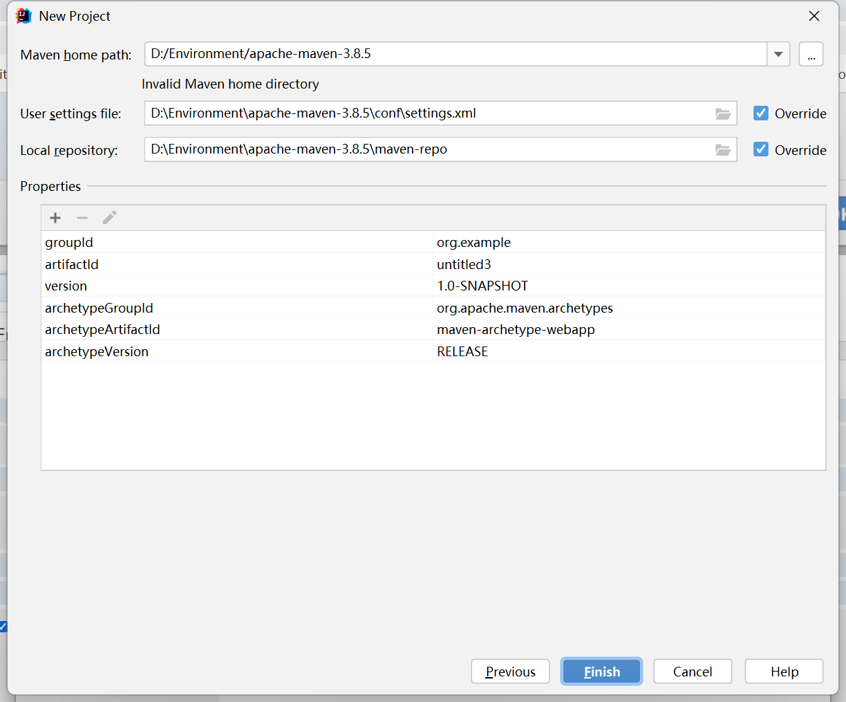Browse folder for Local repository
This screenshot has width=846, height=702.
pos(722,149)
